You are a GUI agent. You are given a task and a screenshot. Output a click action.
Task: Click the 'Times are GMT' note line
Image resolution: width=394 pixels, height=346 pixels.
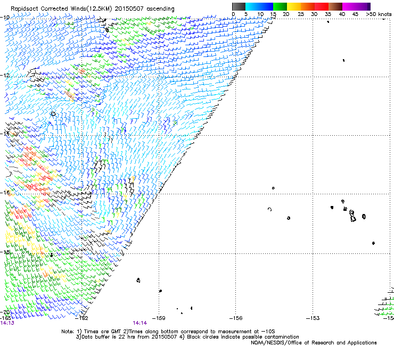coord(168,332)
